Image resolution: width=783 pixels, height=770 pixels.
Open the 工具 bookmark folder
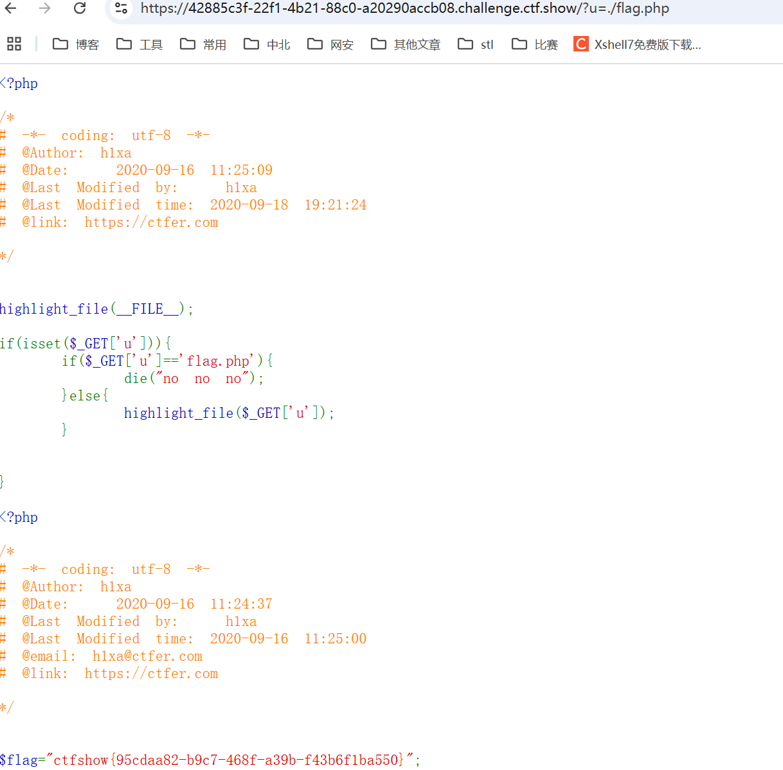139,44
